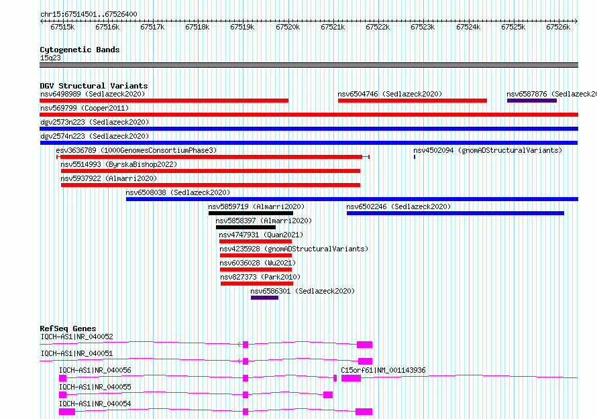Click the IQCH-AS1|NR_040052 gene label

(76, 337)
